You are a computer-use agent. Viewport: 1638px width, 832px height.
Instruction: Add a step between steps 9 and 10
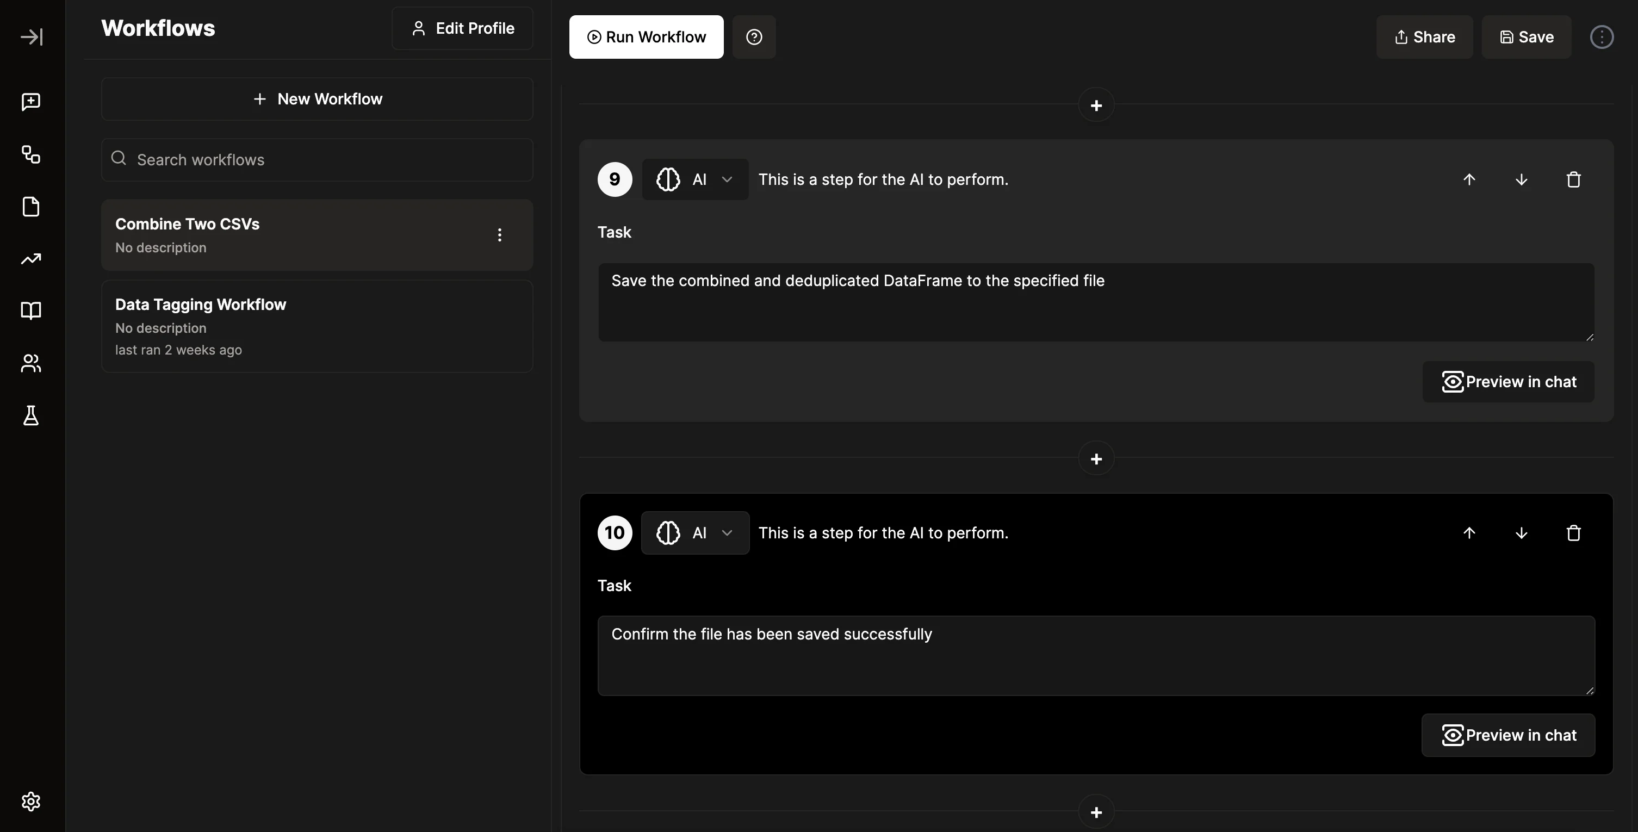(x=1096, y=459)
